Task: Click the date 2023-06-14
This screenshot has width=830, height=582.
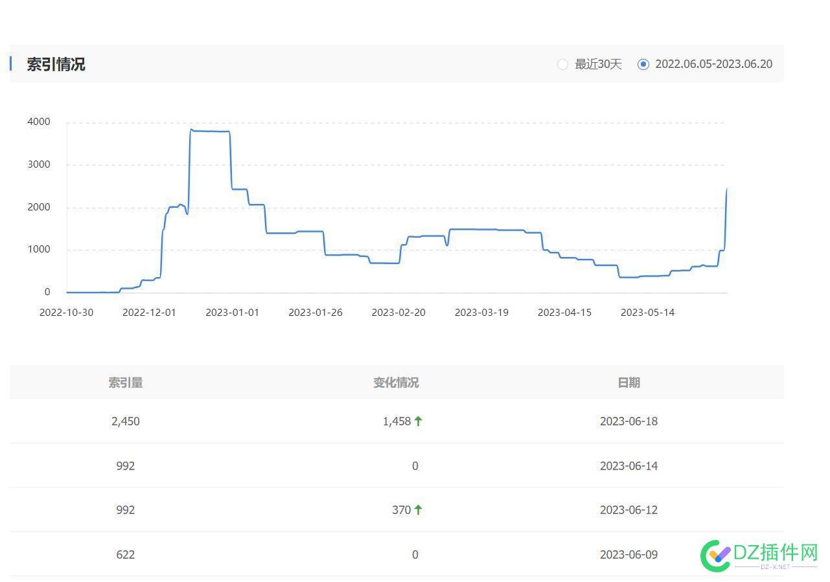Action: pyautogui.click(x=628, y=466)
